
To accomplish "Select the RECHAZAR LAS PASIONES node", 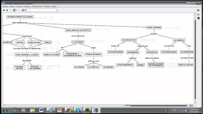I will pos(35,67).
